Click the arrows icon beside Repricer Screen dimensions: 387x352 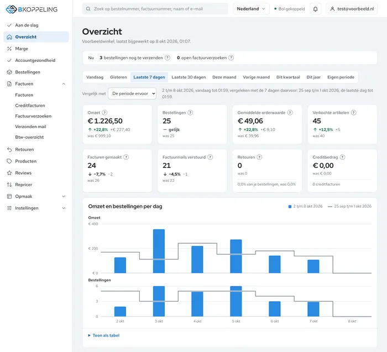9,185
